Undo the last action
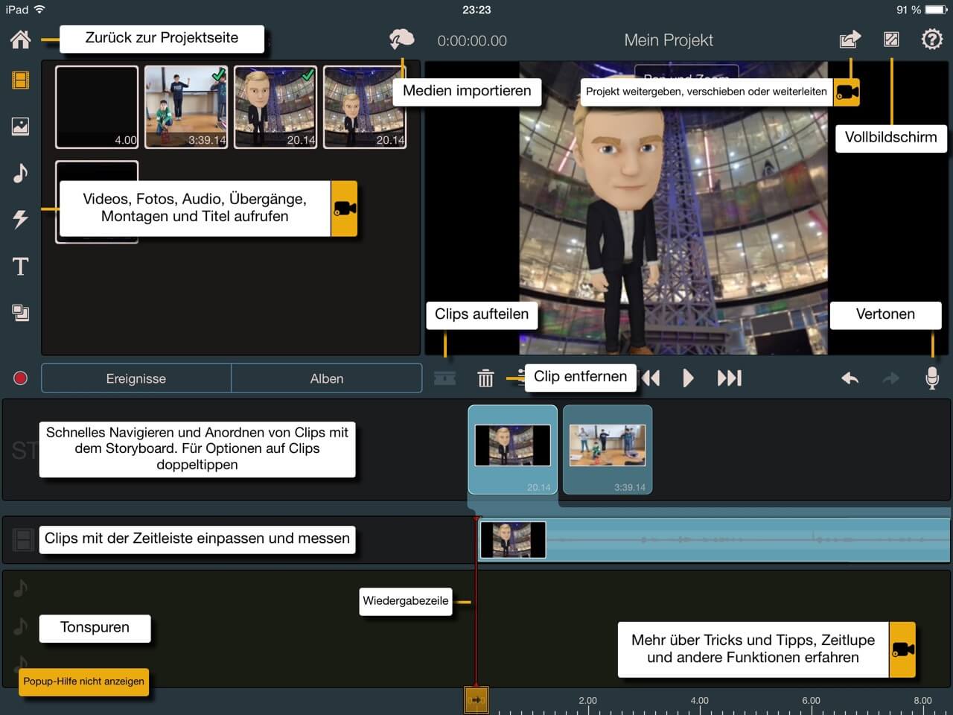Screen dimensions: 953x715 pos(850,378)
